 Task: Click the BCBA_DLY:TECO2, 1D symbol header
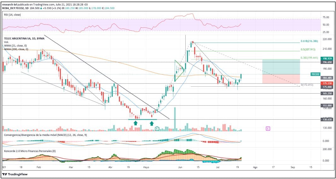(16, 8)
